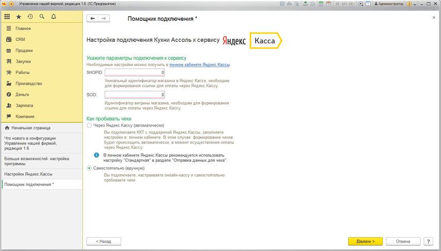Click the Go to link icon

click(x=313, y=4)
